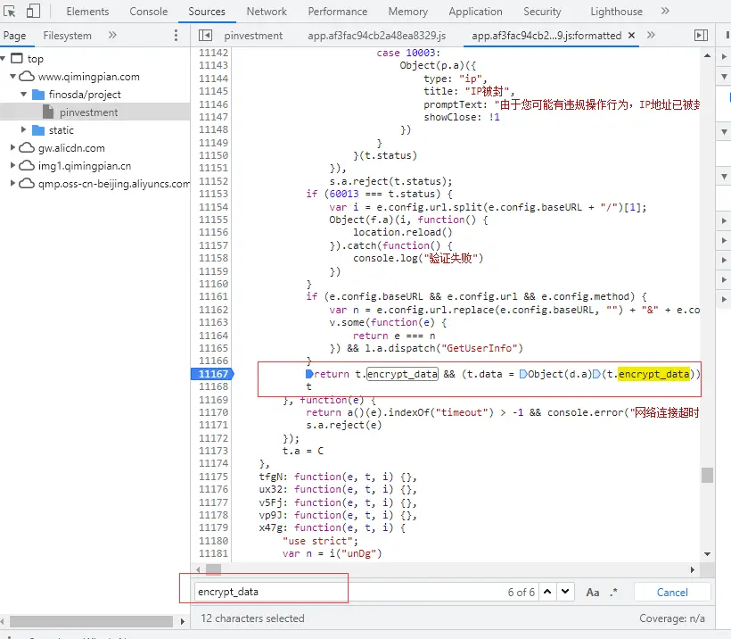Click the top frame window icon
Screen dimensions: 731x639
17,58
